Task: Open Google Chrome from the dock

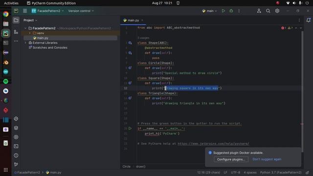Action: [5, 14]
